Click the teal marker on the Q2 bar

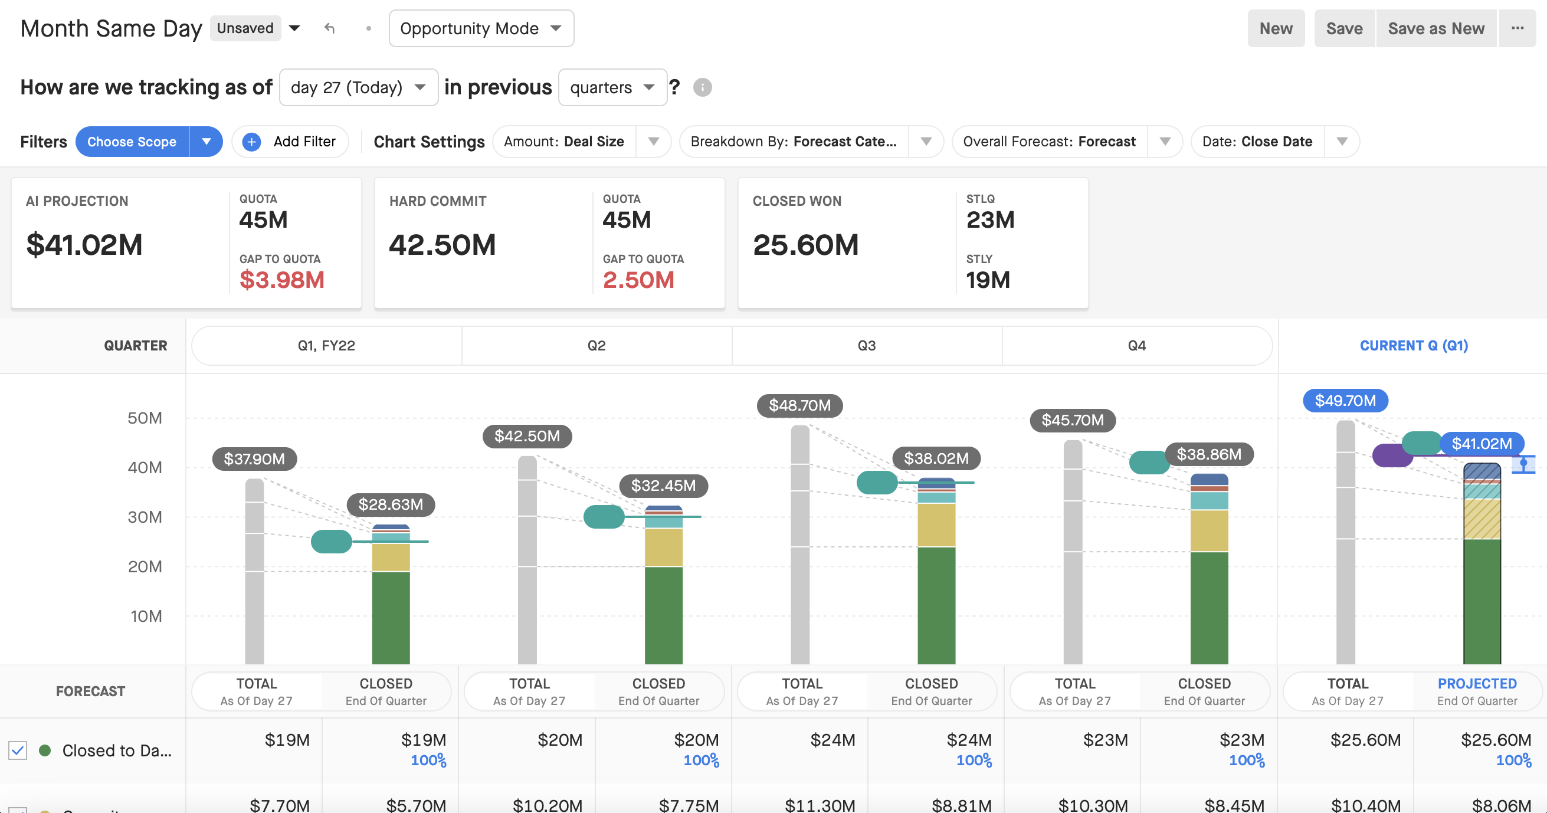click(x=604, y=516)
